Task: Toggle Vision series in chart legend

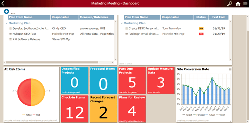Action: click(221, 115)
